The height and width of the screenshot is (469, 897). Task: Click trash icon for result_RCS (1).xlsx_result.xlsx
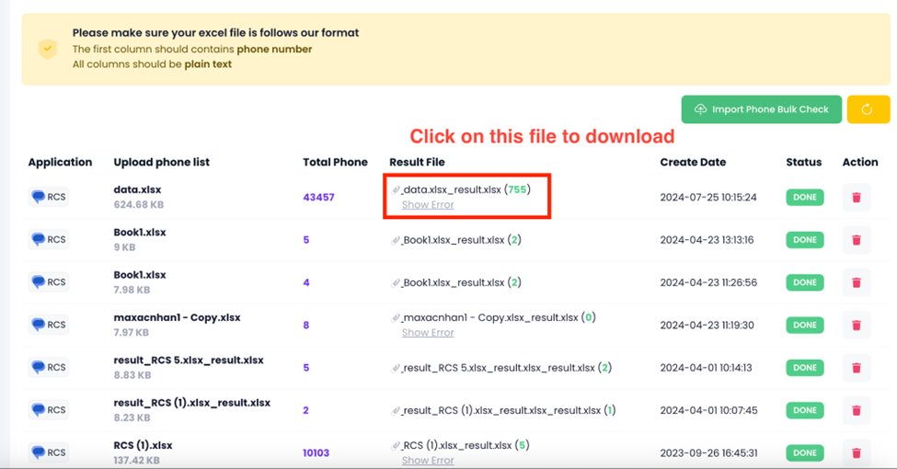click(x=857, y=410)
